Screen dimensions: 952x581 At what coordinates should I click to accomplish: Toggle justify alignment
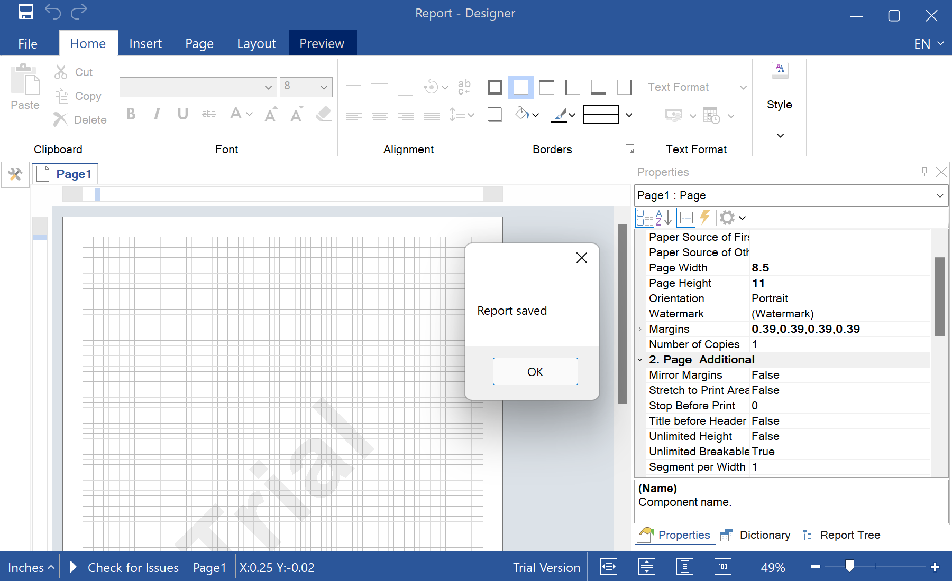(432, 114)
